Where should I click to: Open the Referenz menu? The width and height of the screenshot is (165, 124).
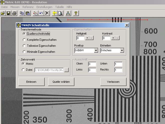[28, 7]
